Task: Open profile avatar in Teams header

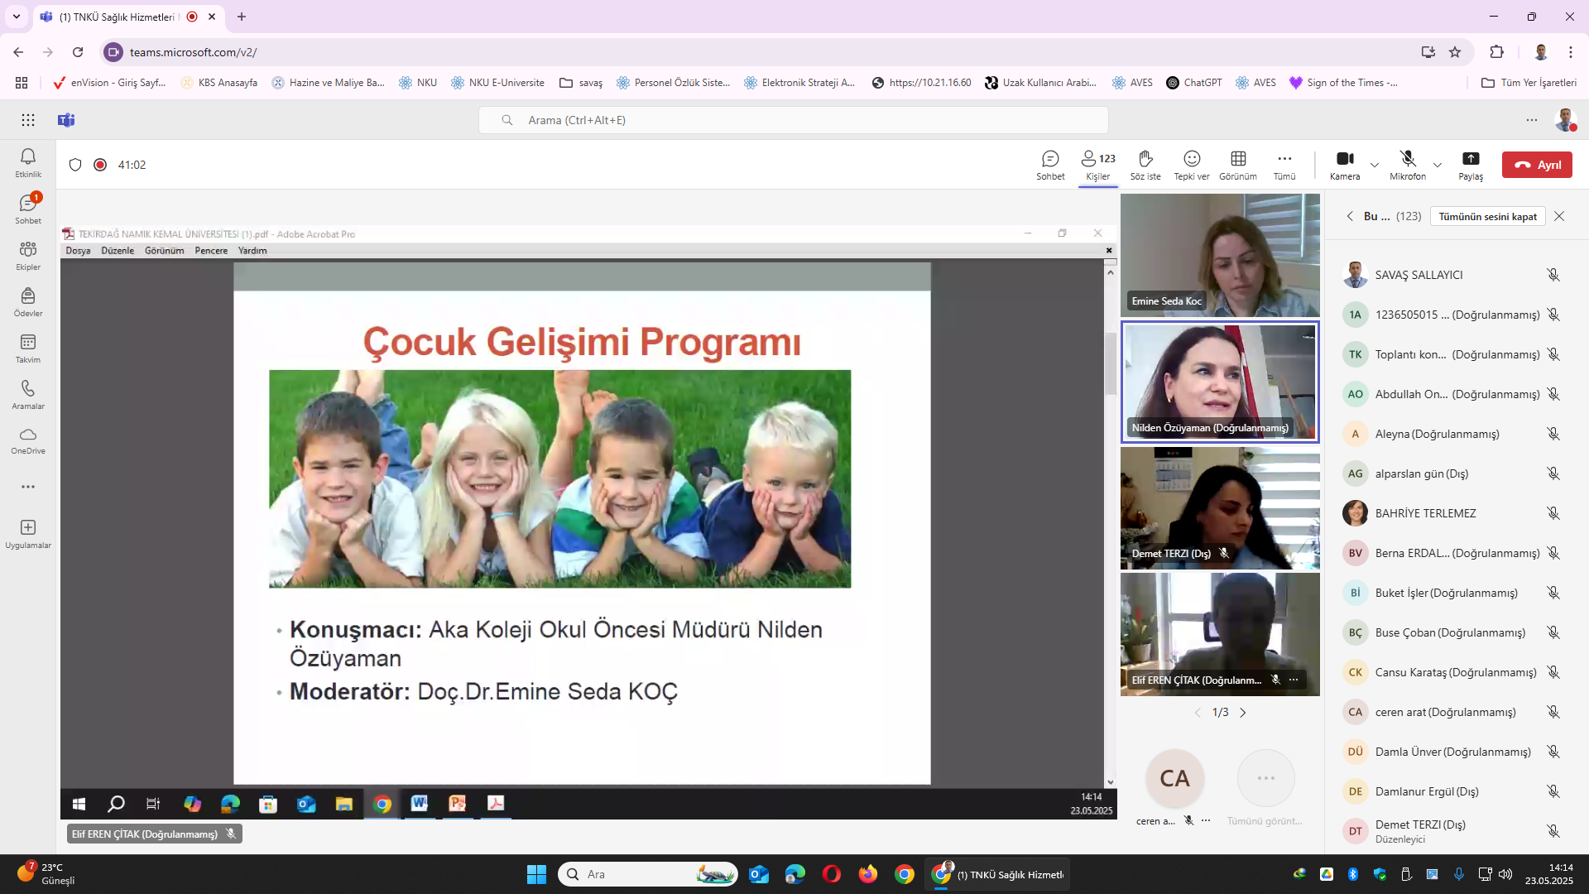Action: (x=1565, y=120)
